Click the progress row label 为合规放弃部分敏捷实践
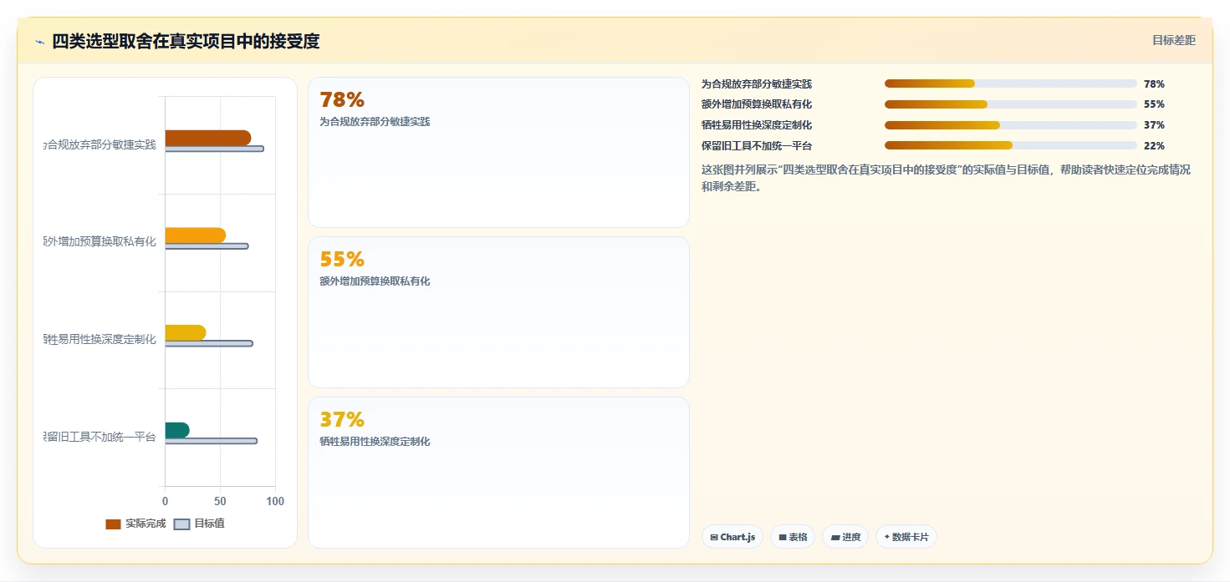This screenshot has width=1230, height=582. click(757, 84)
